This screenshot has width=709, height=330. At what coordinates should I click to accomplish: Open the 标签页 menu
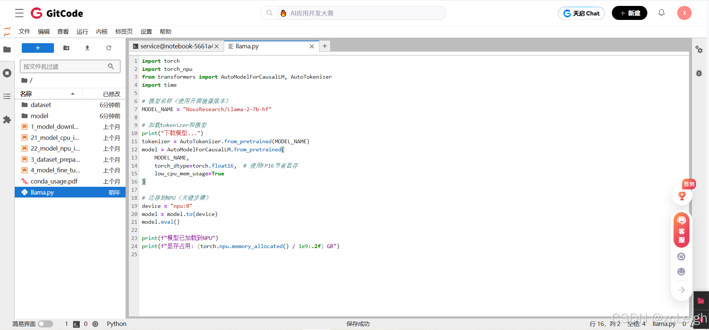point(124,32)
